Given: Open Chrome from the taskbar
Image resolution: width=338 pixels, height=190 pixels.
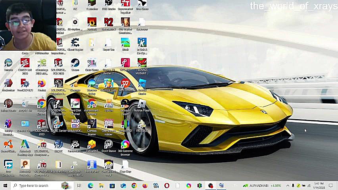Looking at the screenshot, I should coord(134,186).
